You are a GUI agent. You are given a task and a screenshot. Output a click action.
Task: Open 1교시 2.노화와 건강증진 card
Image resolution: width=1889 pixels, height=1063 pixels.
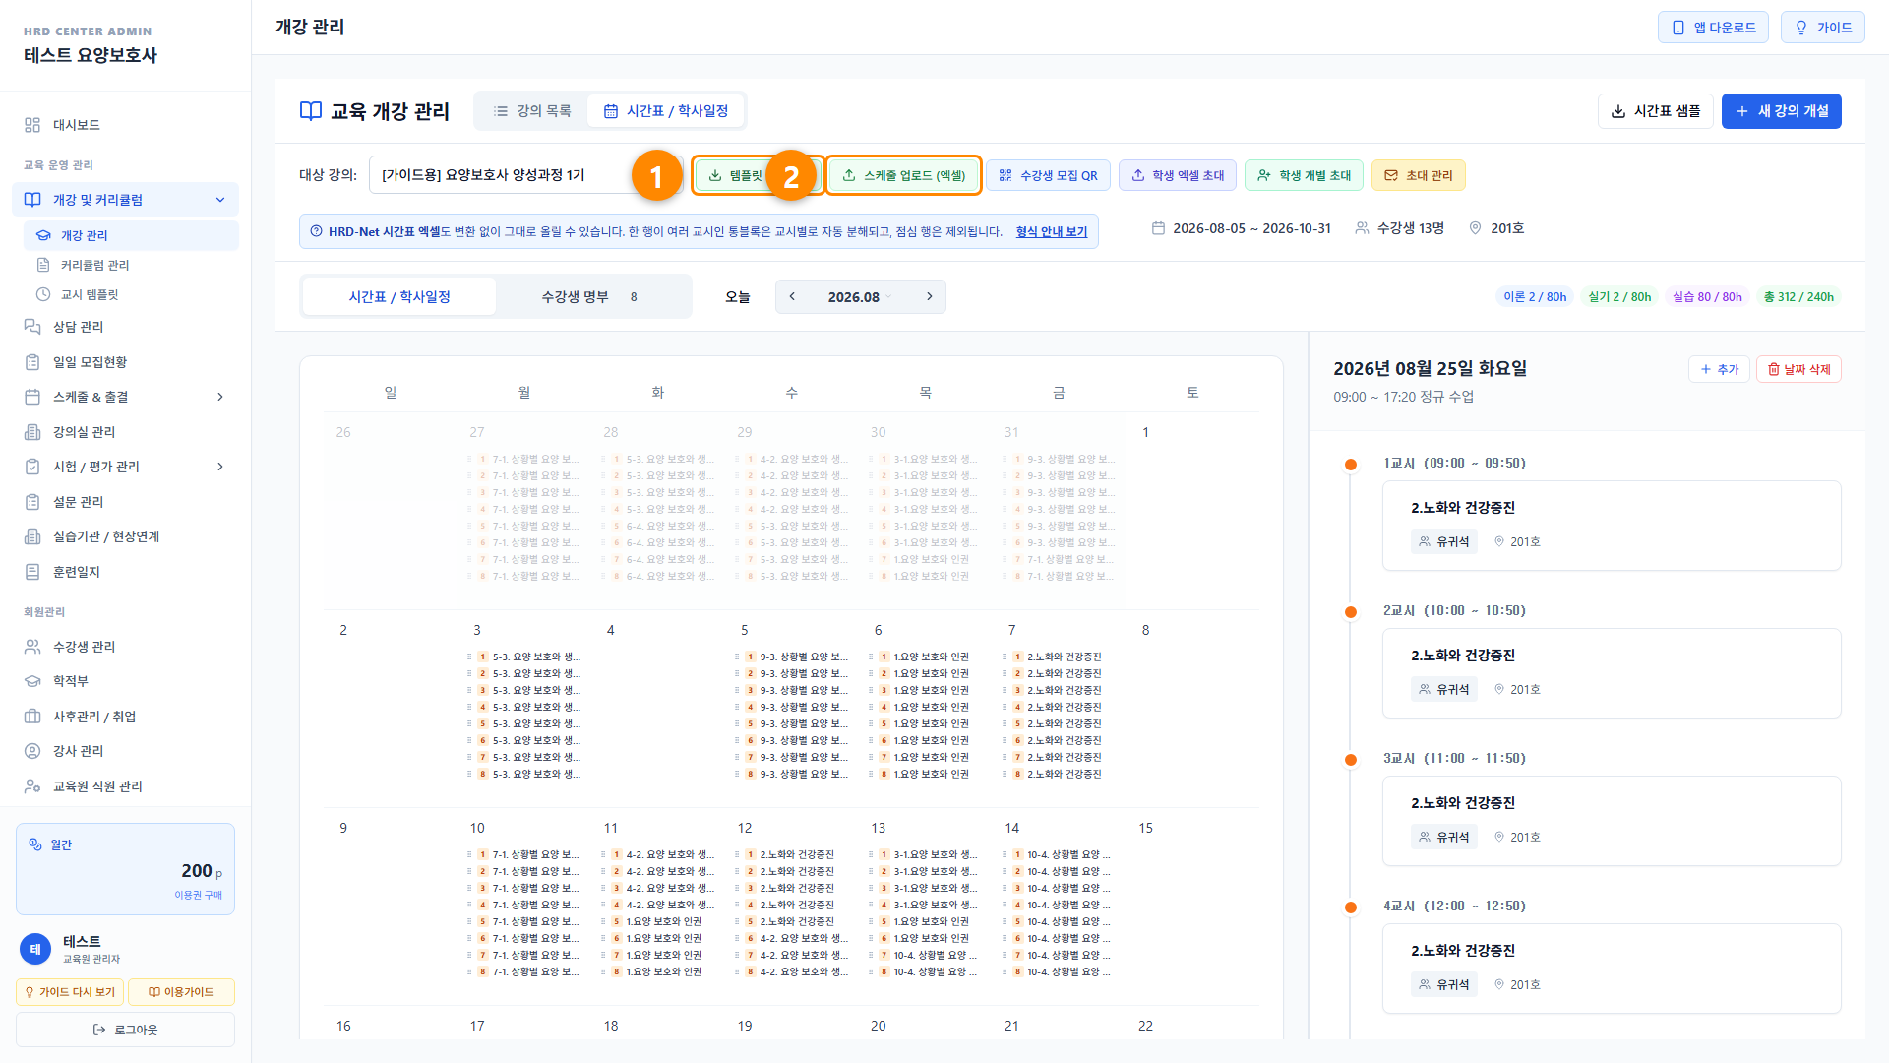coord(1612,526)
